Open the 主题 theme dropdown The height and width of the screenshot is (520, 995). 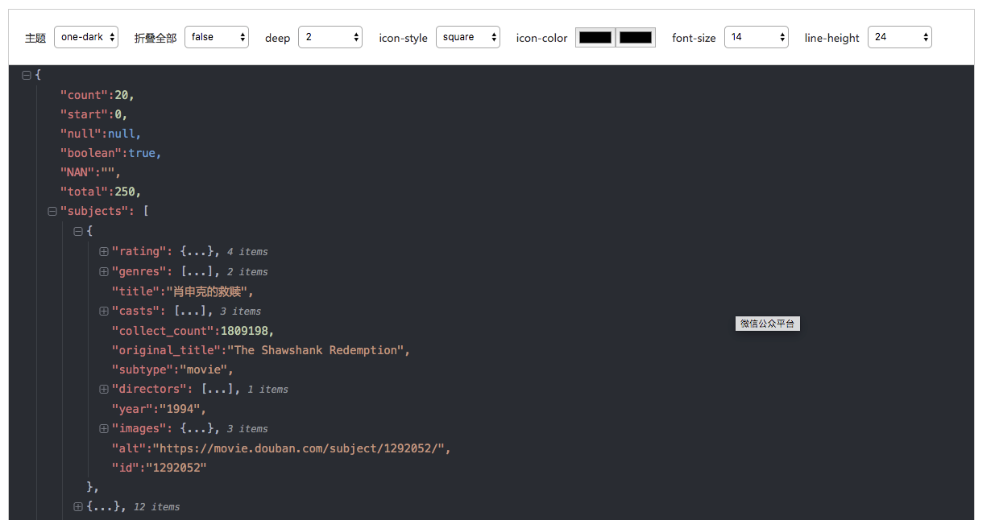click(85, 36)
